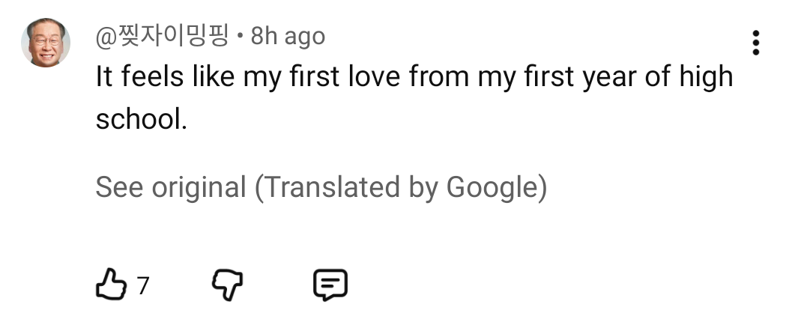Image resolution: width=789 pixels, height=319 pixels.
Task: Click See original (Translated by Google)
Action: coord(321,187)
